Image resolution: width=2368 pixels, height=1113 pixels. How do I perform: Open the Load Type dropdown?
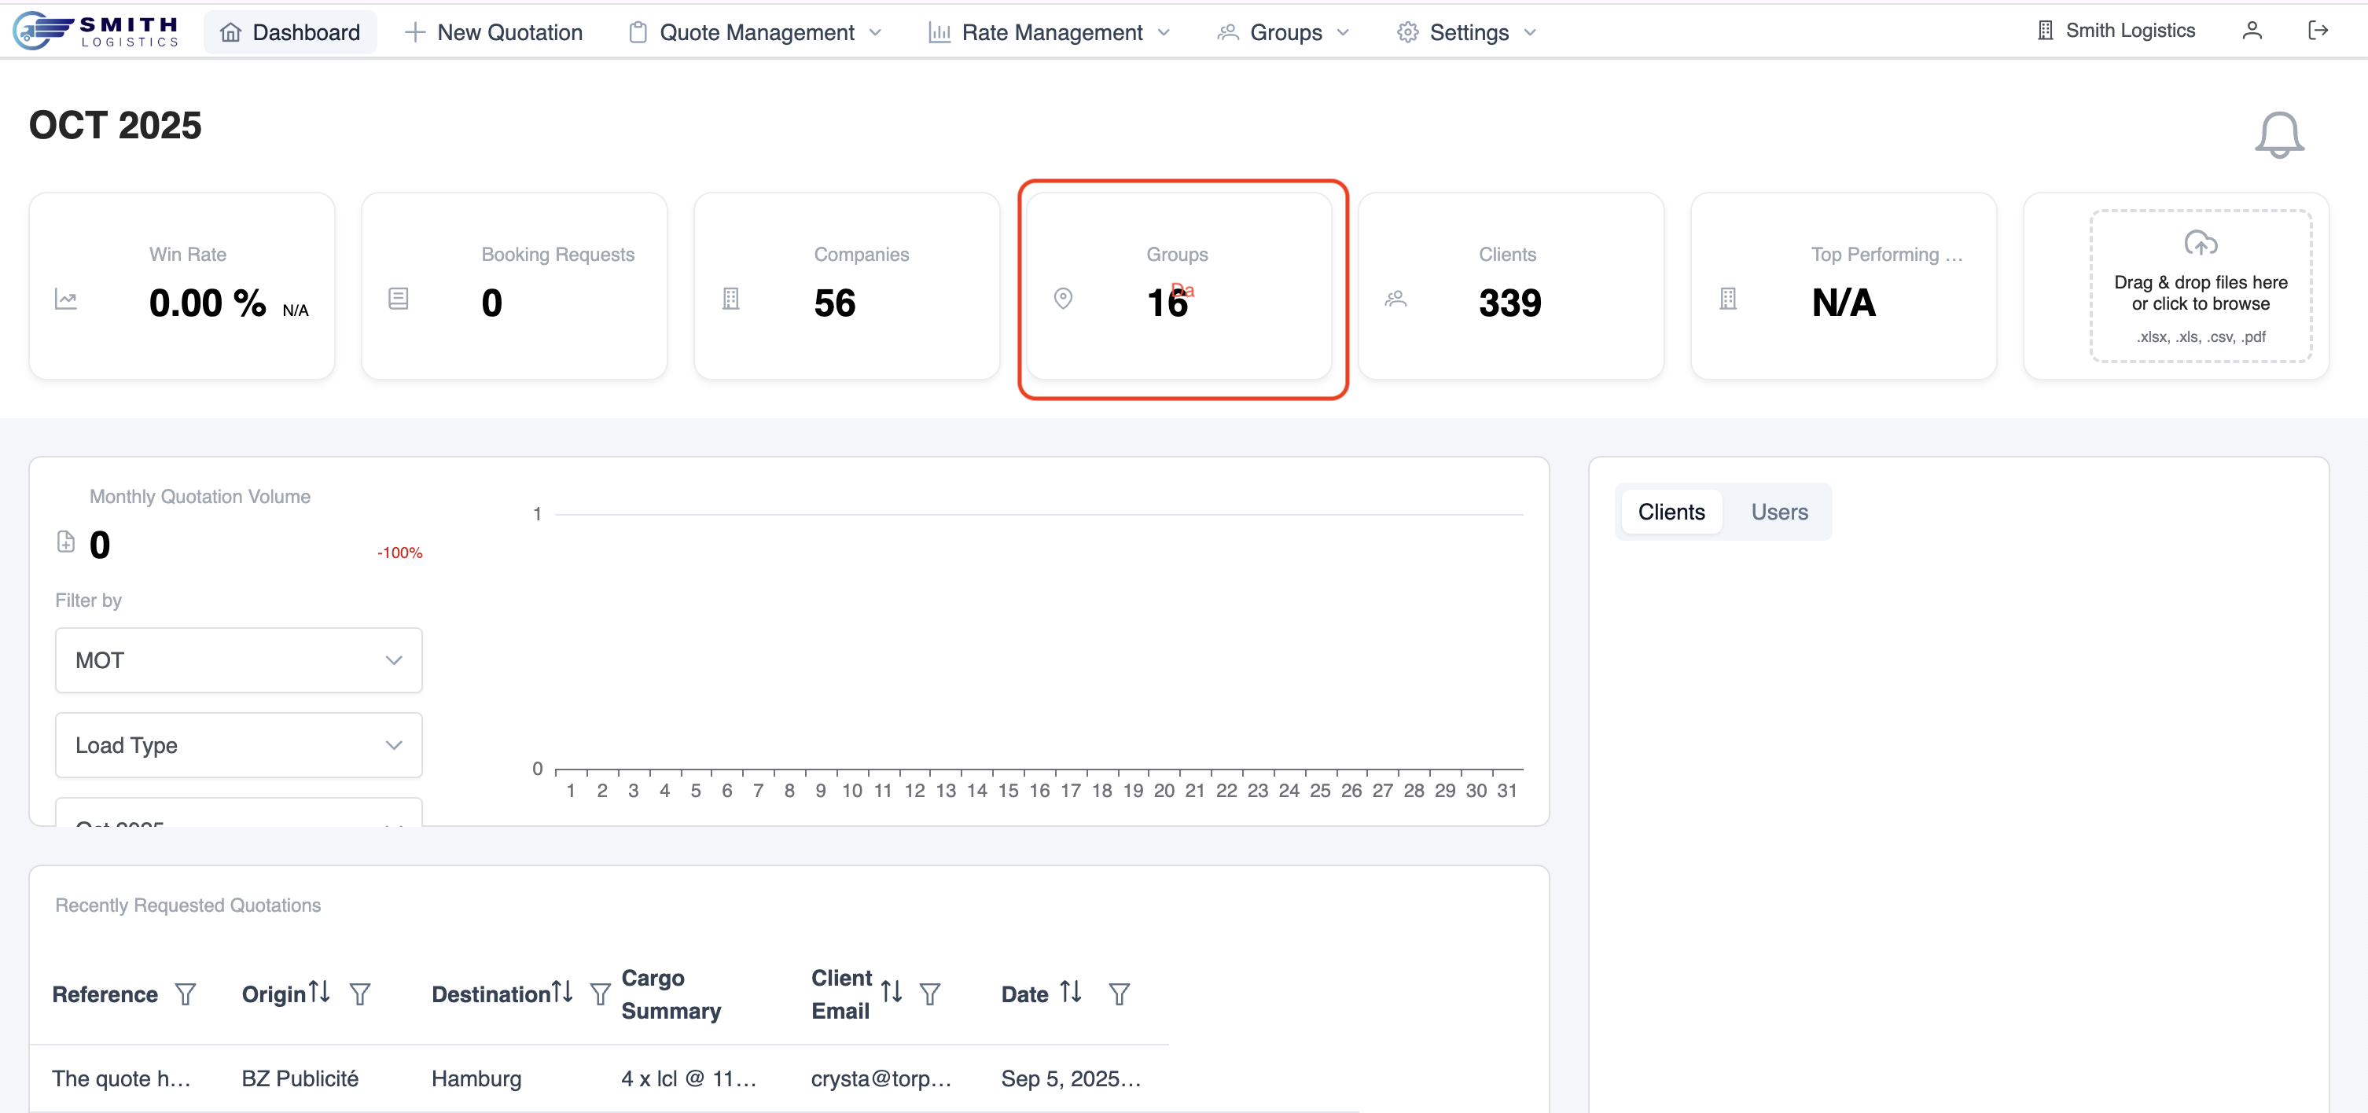point(238,745)
